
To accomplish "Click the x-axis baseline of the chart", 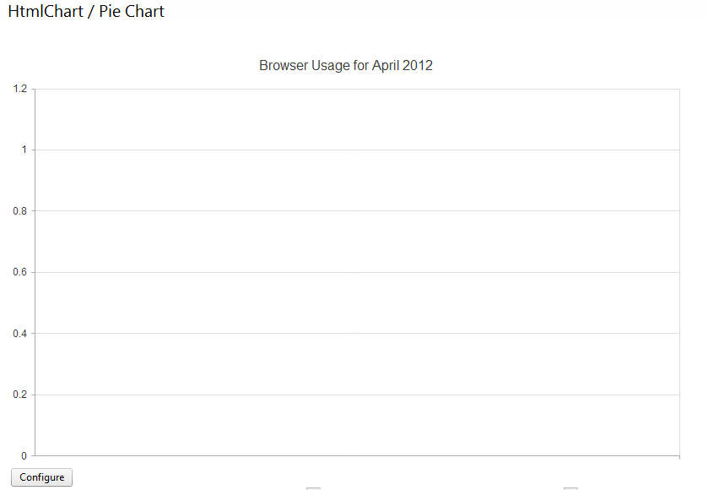I will tap(357, 455).
